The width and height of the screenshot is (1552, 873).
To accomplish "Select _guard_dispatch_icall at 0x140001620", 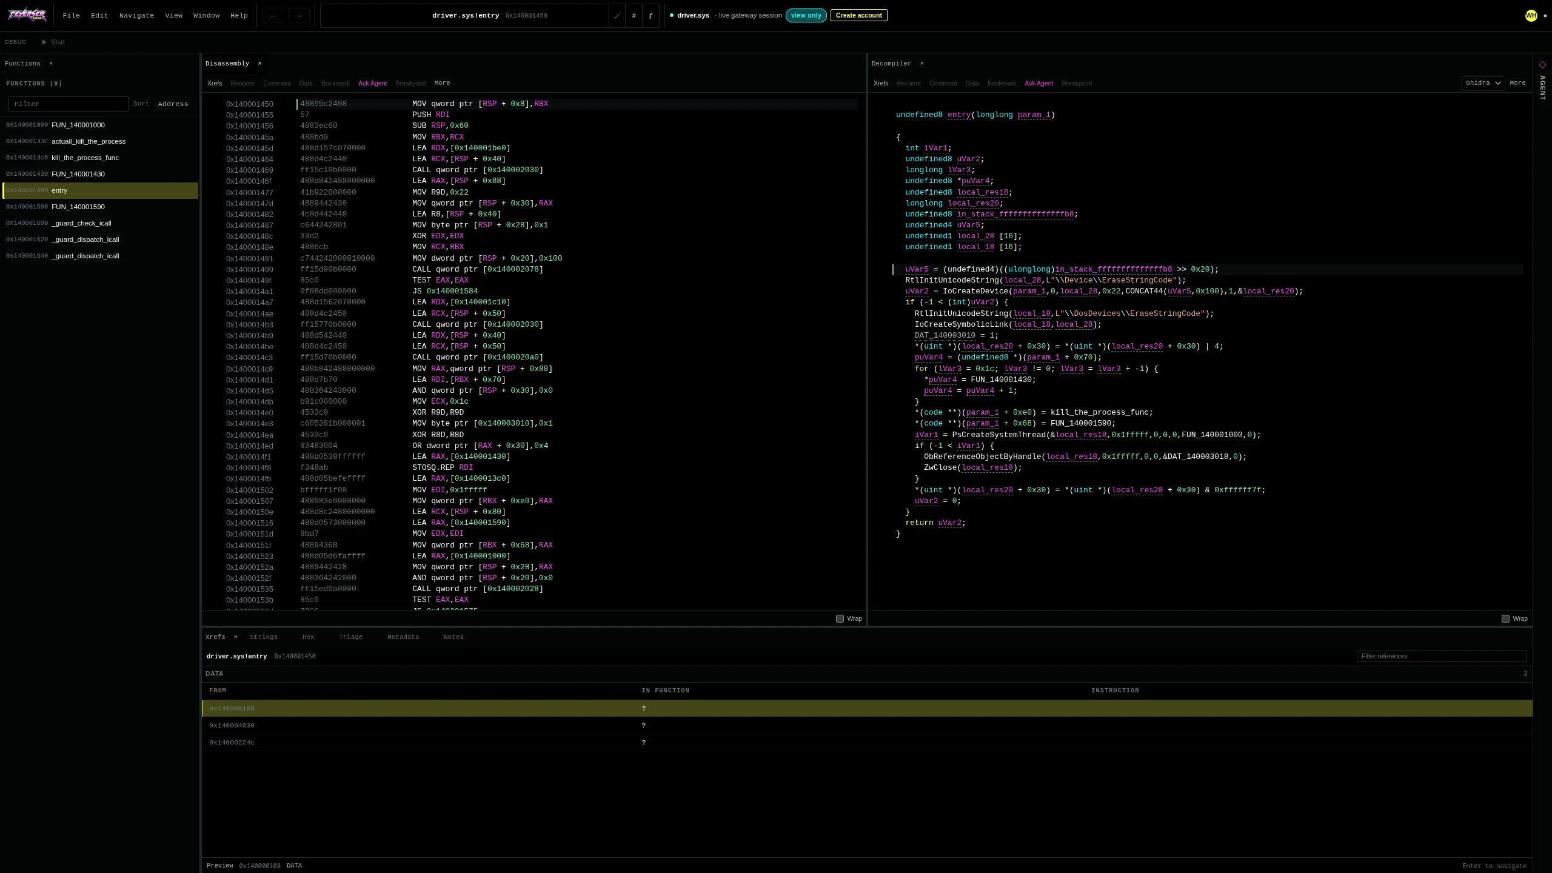I will [x=100, y=239].
